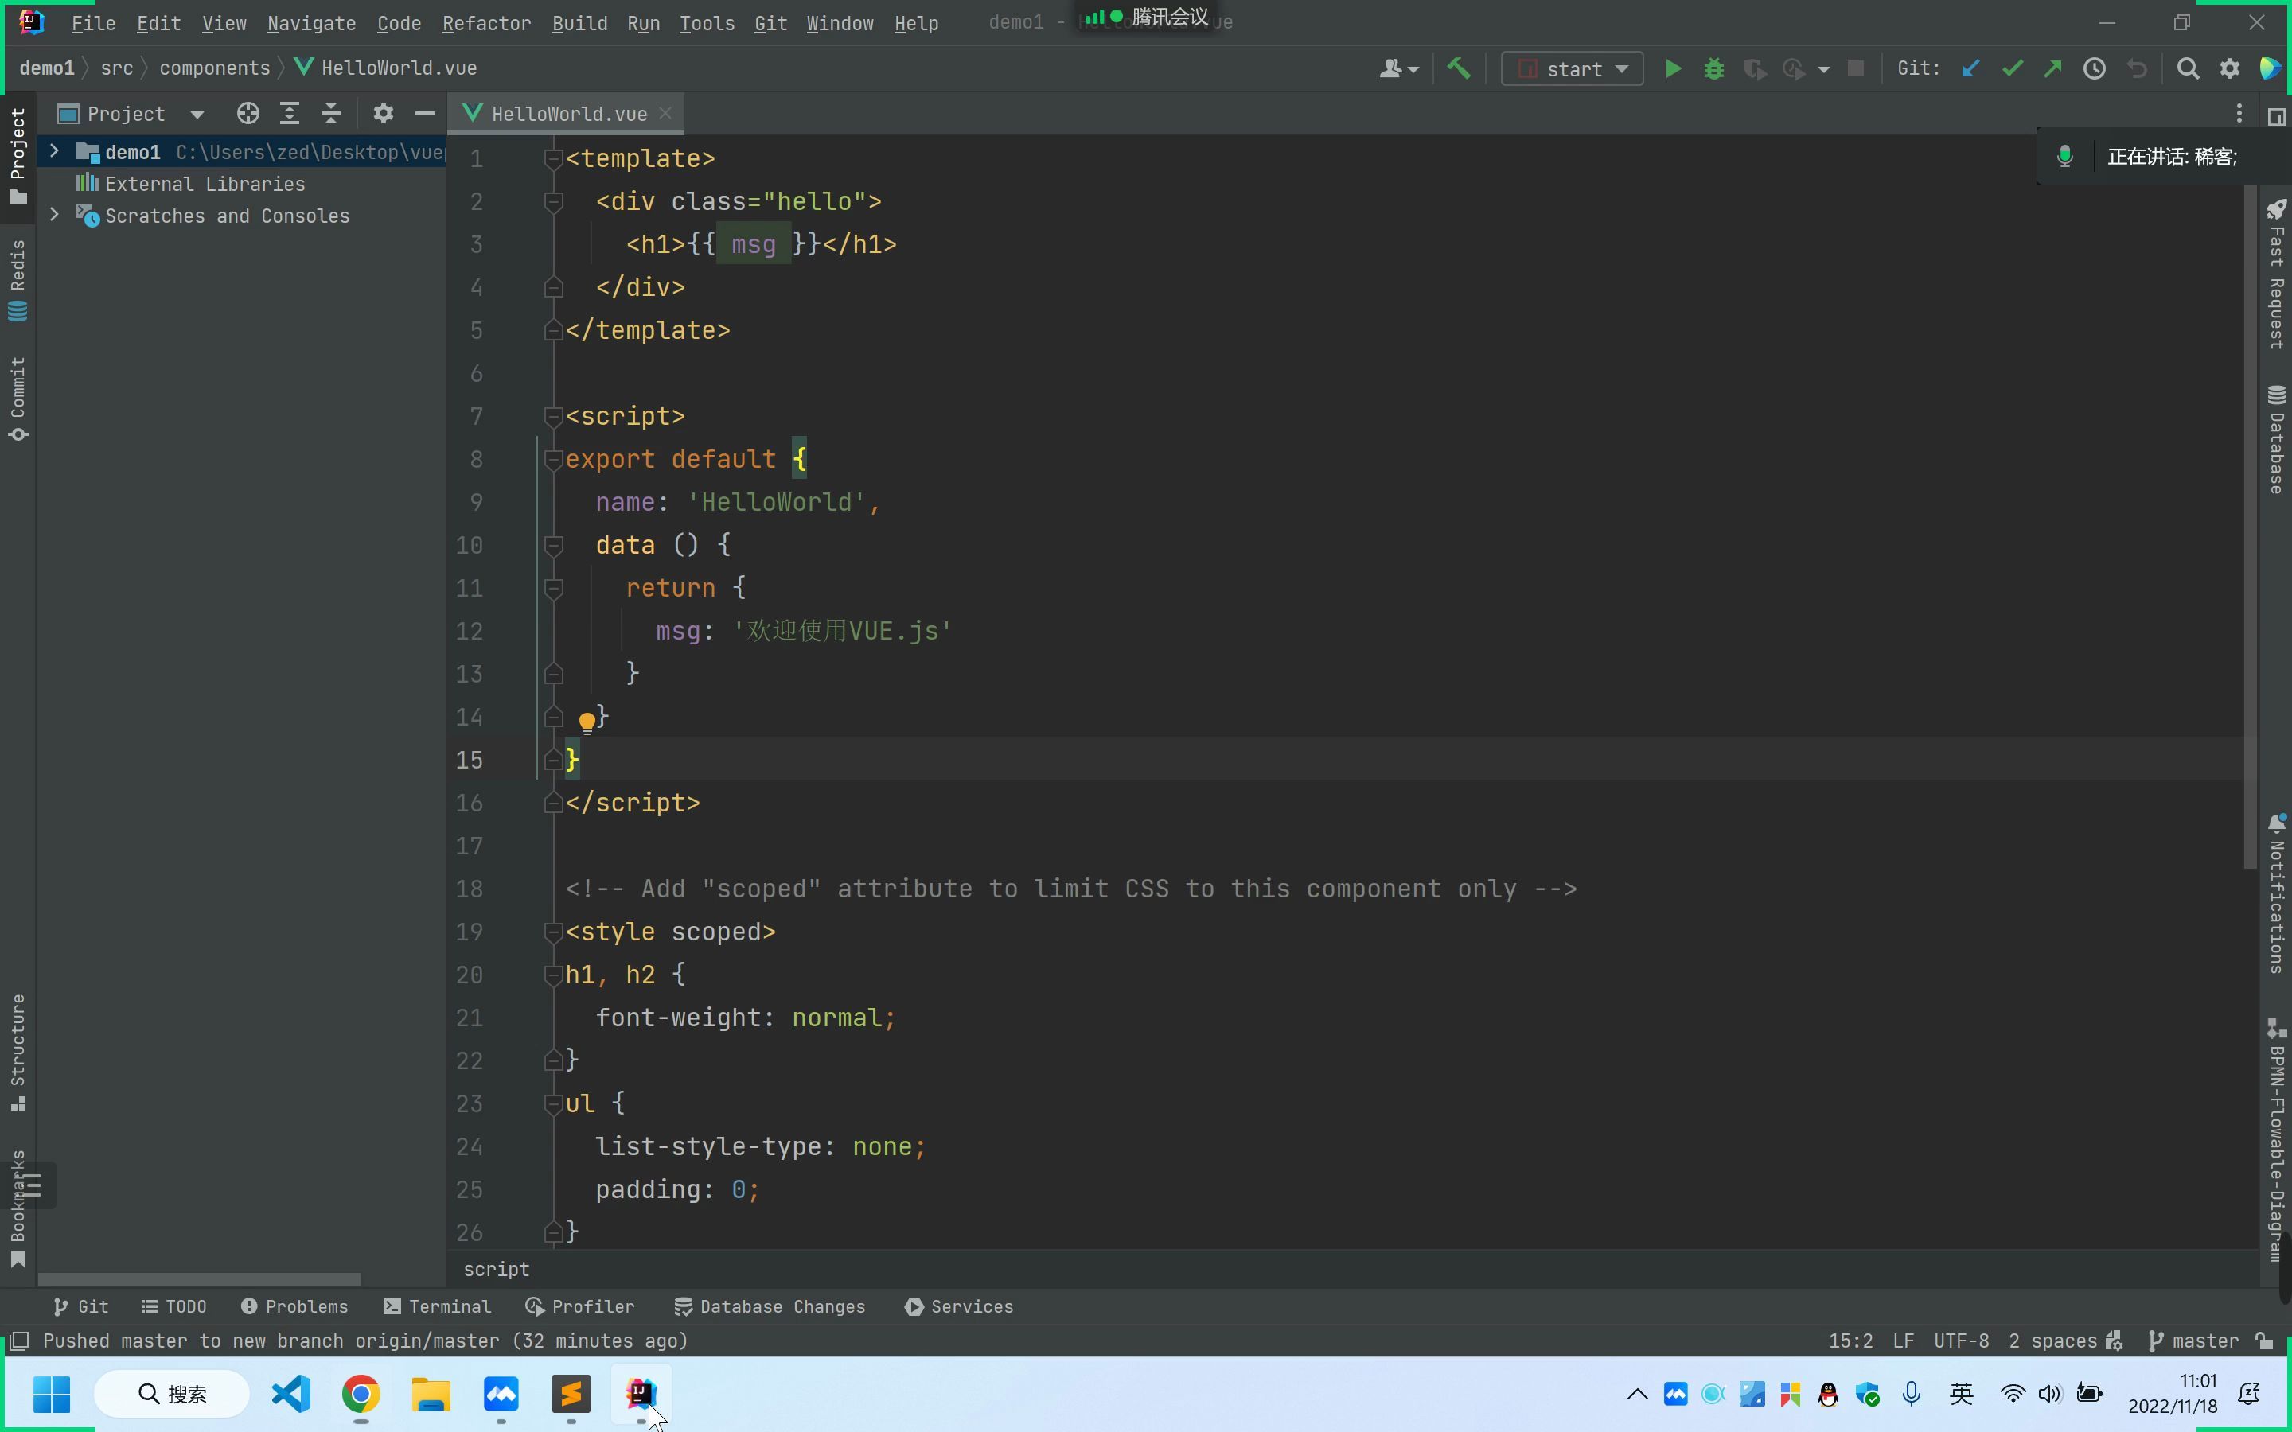
Task: Toggle microphone icon in the system tray
Action: click(x=1912, y=1393)
